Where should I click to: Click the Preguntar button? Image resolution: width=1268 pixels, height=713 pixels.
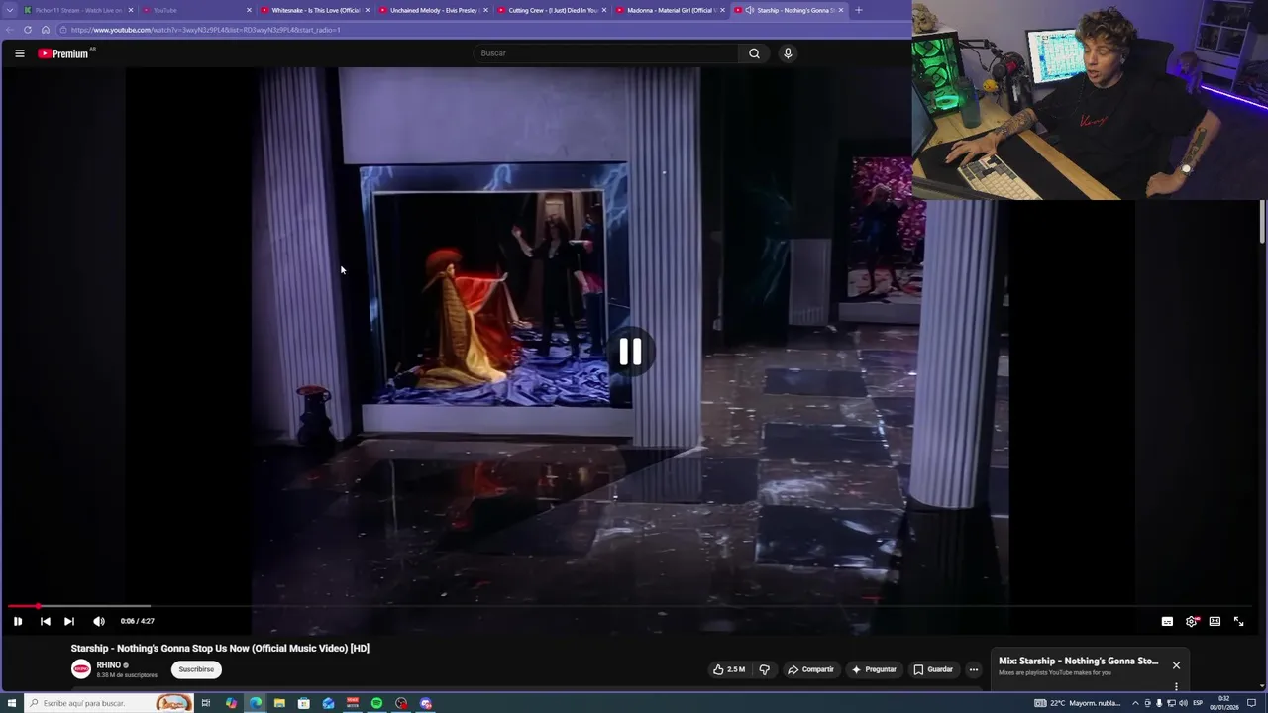point(874,669)
